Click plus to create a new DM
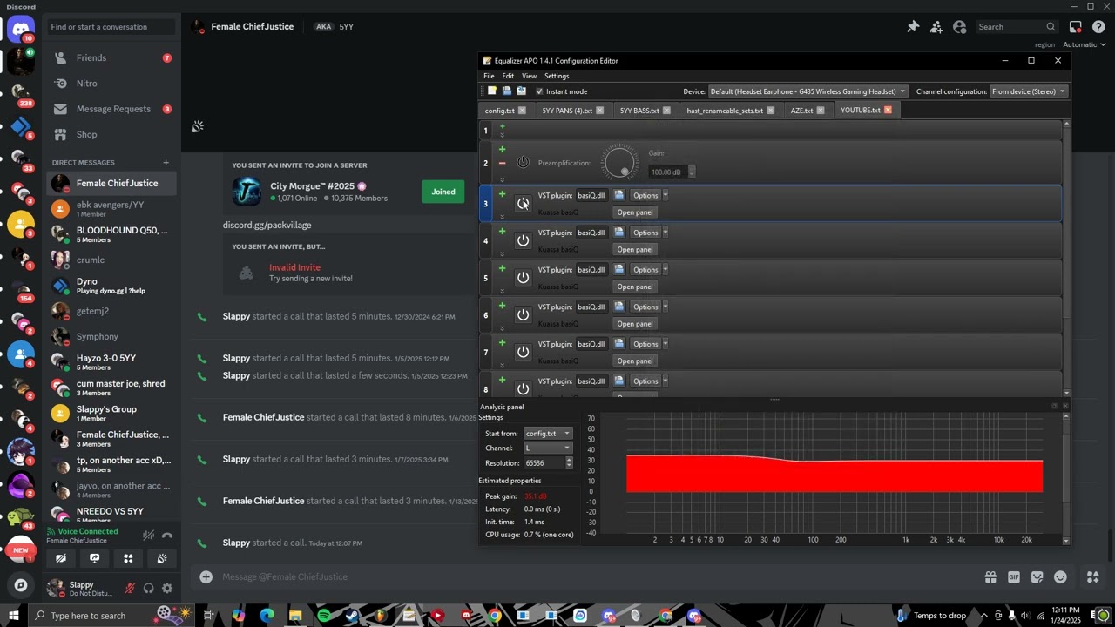 pos(166,162)
